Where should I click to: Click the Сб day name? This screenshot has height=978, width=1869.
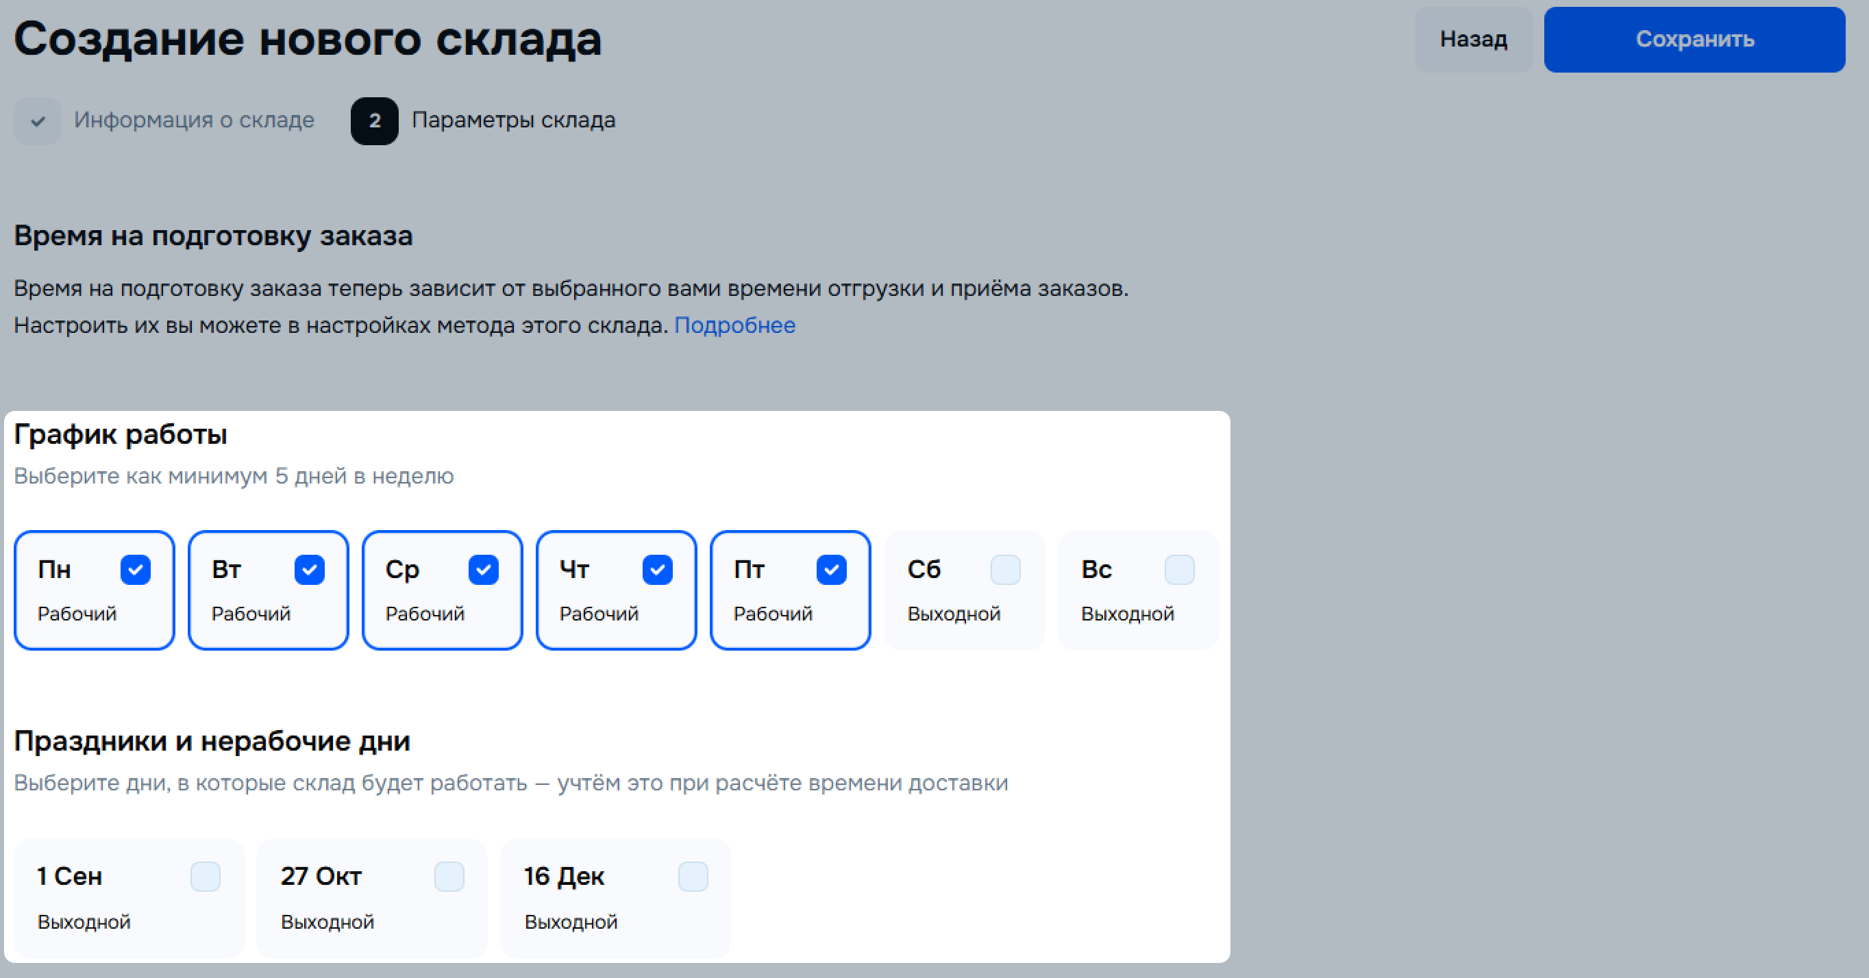(x=924, y=570)
